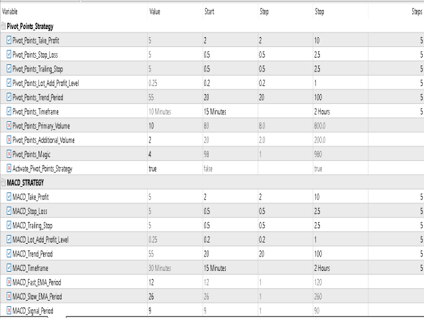This screenshot has height=318, width=424.
Task: Enable Activate_Pivot_Points_Strategy checkbox
Action: (x=9, y=168)
